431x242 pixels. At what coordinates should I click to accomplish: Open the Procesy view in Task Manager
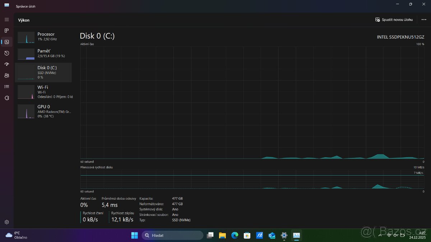[x=6, y=30]
